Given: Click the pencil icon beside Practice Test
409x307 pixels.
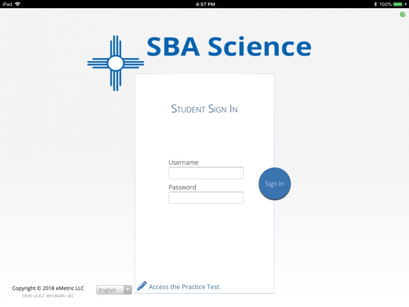Looking at the screenshot, I should click(x=142, y=286).
